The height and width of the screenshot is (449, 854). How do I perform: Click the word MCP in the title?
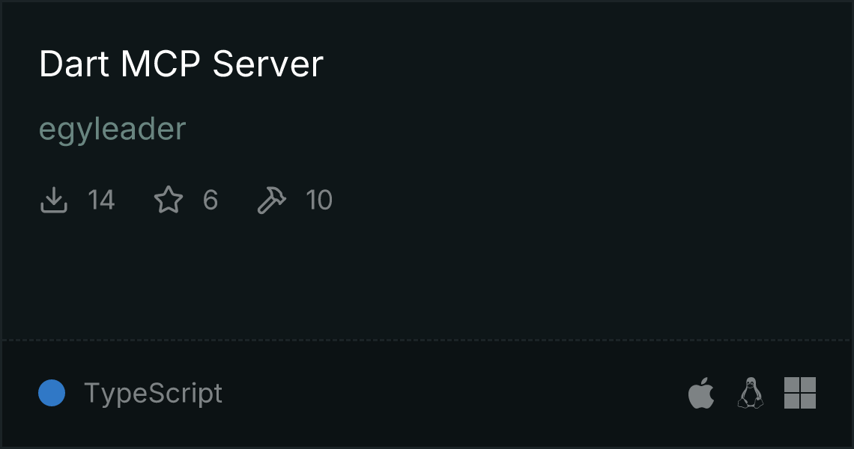pos(160,64)
